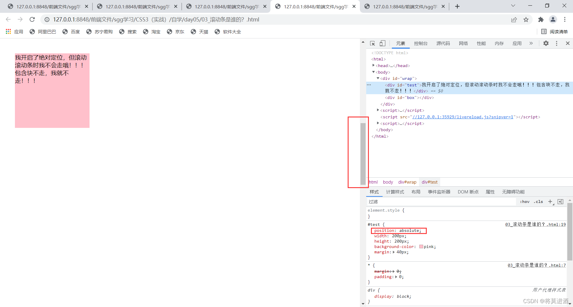Click the forward navigation arrow
573x307 pixels.
click(20, 19)
